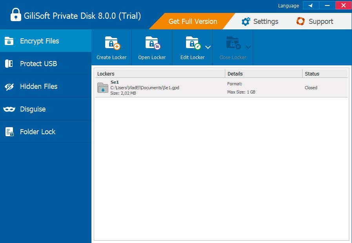Click the Open Locker label
The height and width of the screenshot is (243, 352).
click(x=152, y=57)
